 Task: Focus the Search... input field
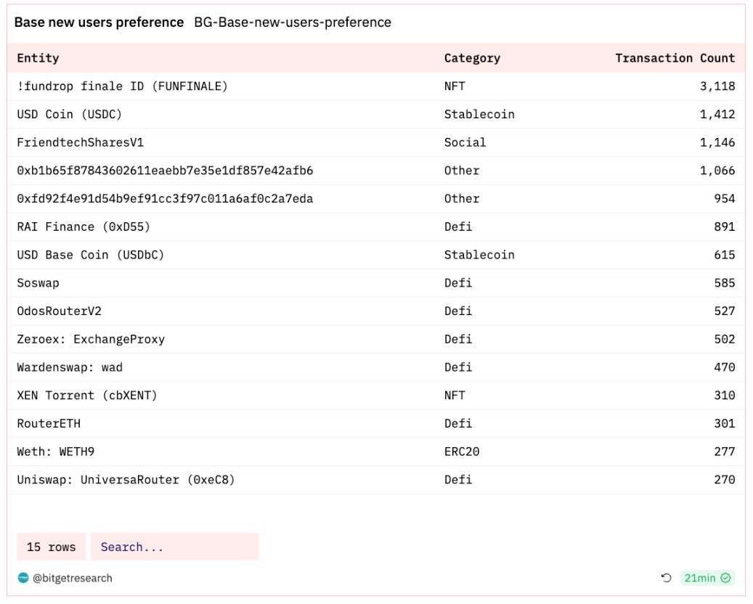point(175,547)
